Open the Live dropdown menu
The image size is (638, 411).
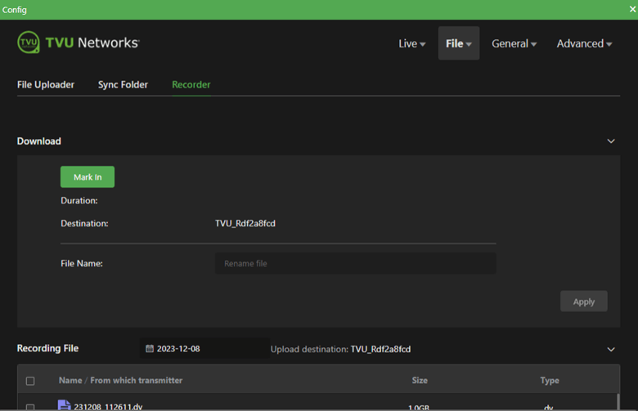click(x=411, y=43)
